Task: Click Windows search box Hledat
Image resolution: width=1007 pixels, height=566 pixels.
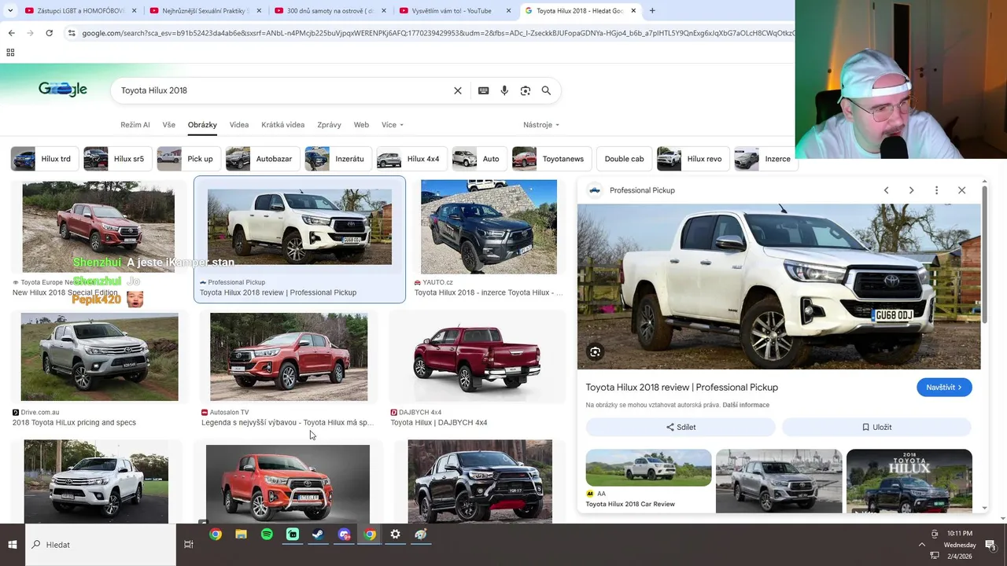Action: (101, 545)
